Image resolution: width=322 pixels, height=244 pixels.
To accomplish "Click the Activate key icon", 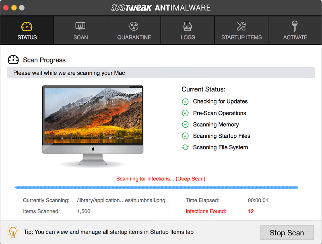I will click(295, 26).
